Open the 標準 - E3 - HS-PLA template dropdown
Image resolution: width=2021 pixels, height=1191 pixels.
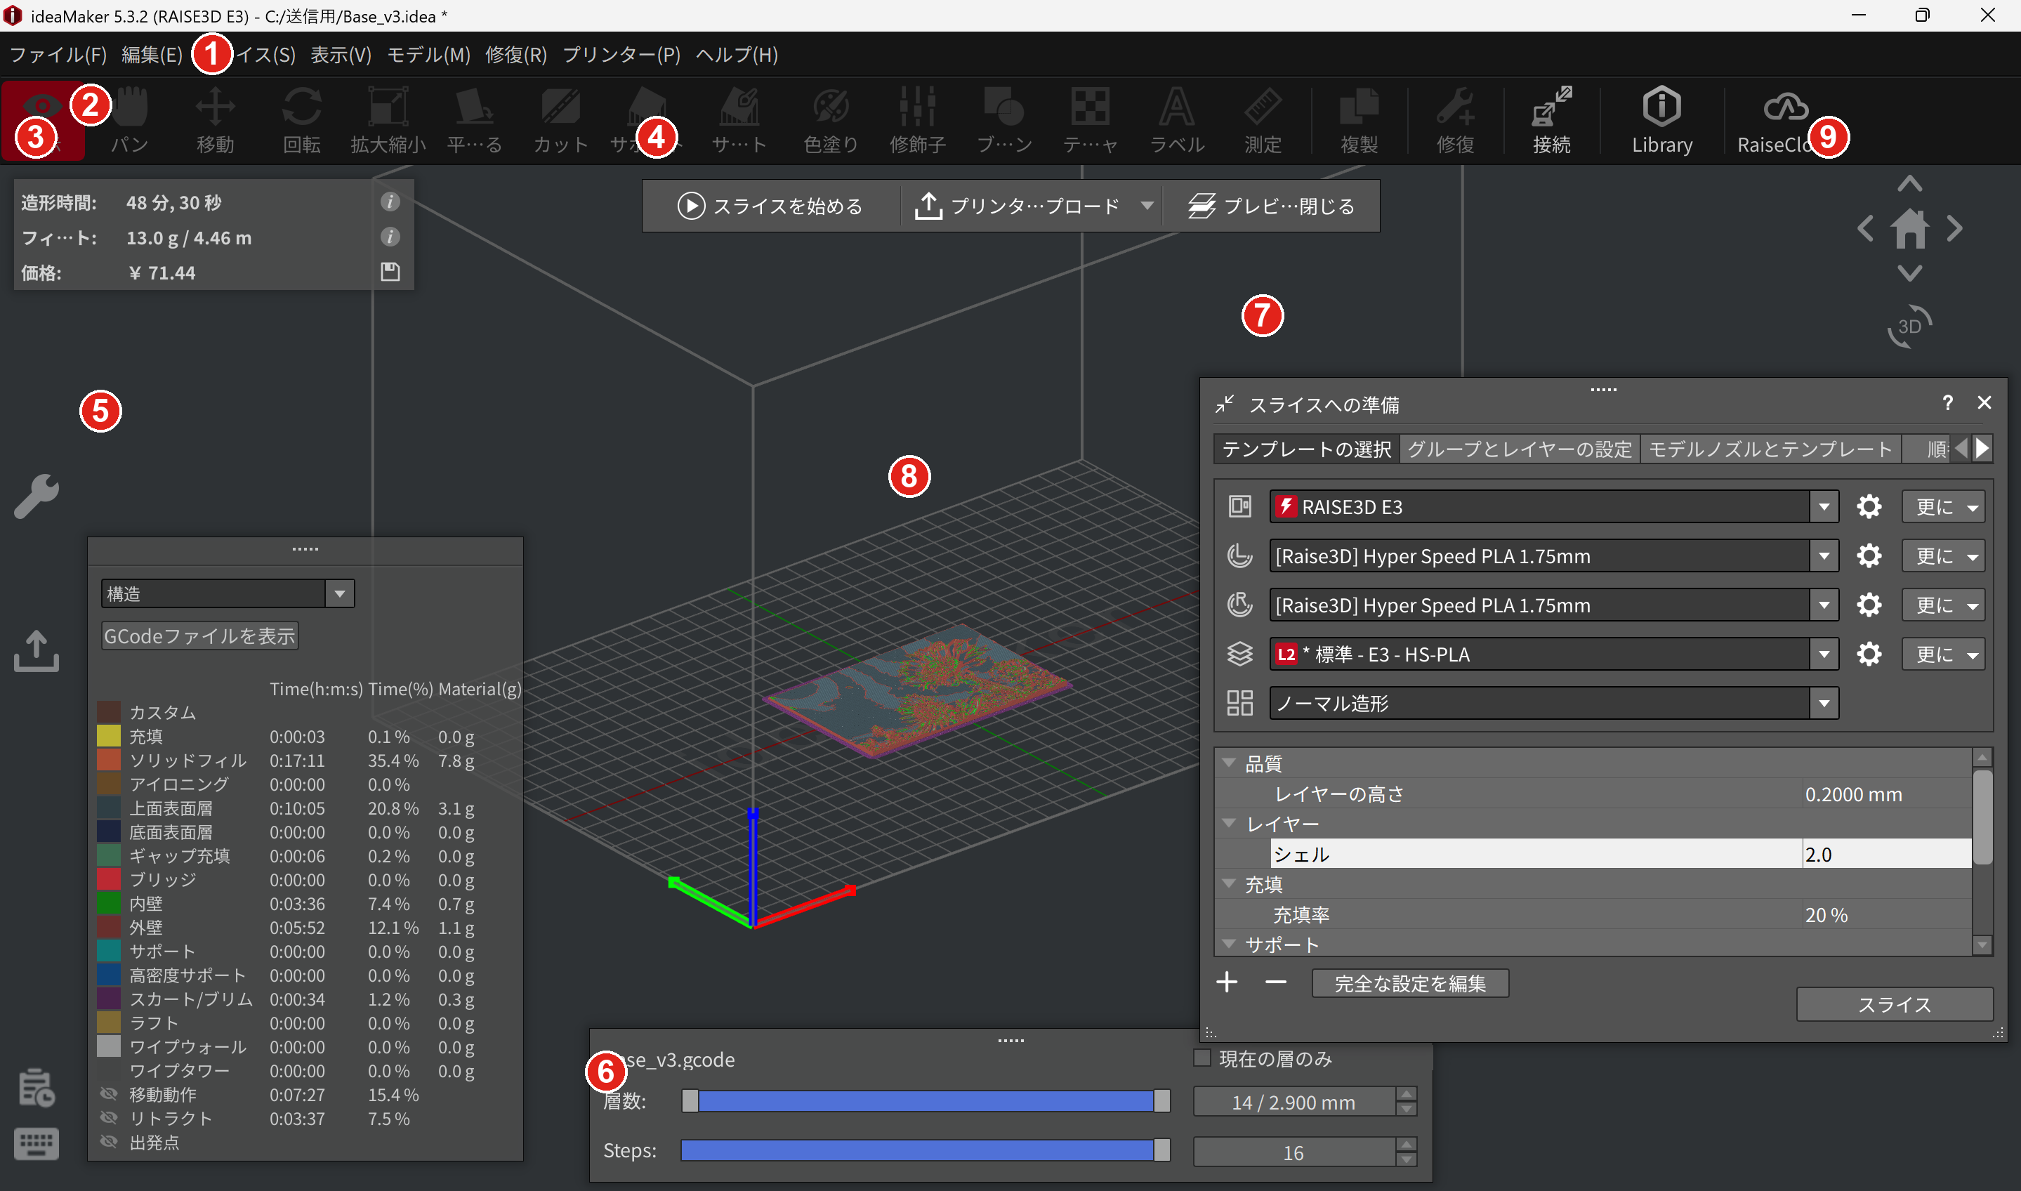pyautogui.click(x=1553, y=654)
